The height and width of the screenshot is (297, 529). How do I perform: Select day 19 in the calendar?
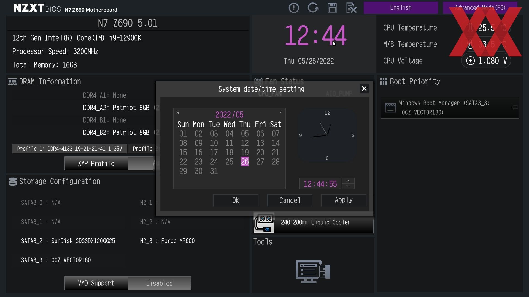[245, 152]
